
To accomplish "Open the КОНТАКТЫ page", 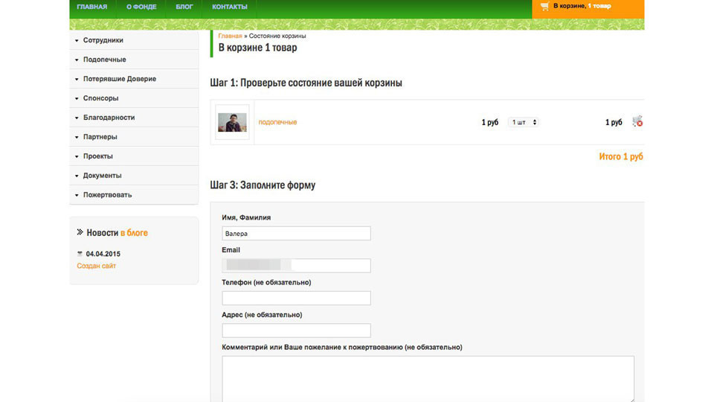I will pos(230,7).
